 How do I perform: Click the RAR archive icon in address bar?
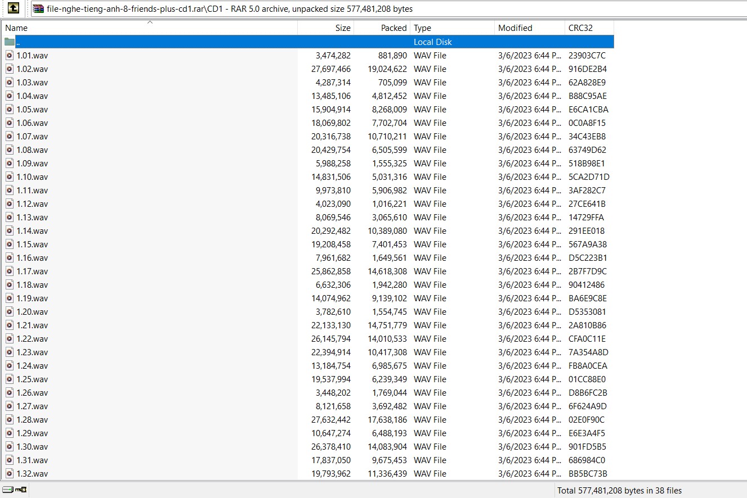38,8
